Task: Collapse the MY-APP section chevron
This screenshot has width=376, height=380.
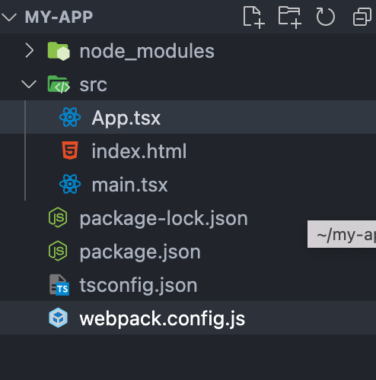Action: 9,17
